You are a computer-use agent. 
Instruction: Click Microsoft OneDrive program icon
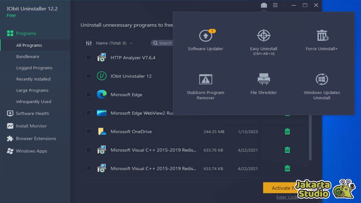pyautogui.click(x=102, y=131)
